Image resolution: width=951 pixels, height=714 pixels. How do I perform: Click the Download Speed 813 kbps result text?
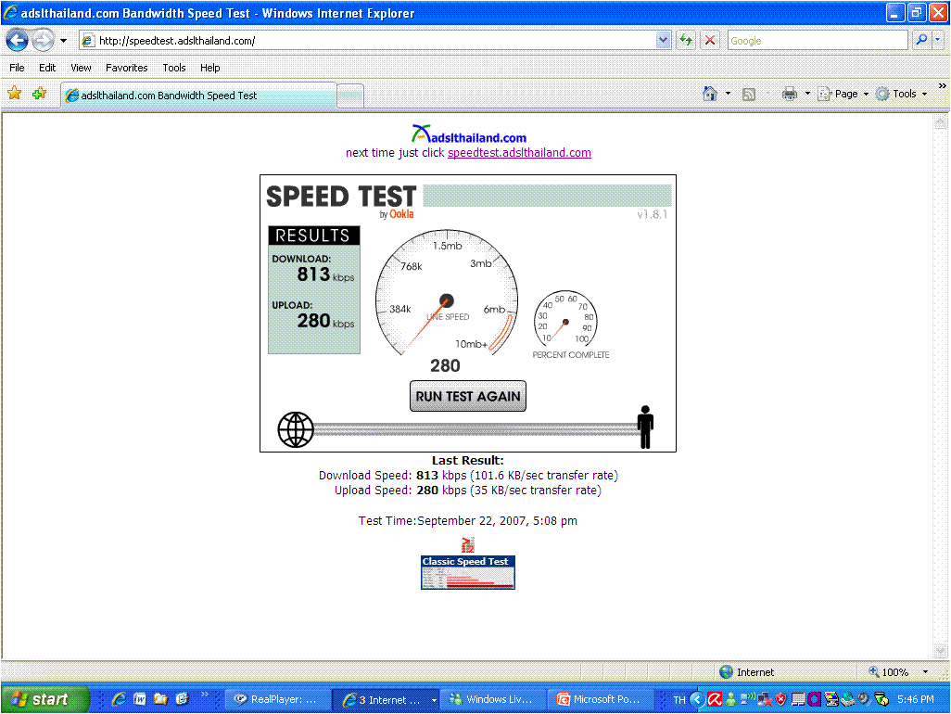[x=468, y=476]
